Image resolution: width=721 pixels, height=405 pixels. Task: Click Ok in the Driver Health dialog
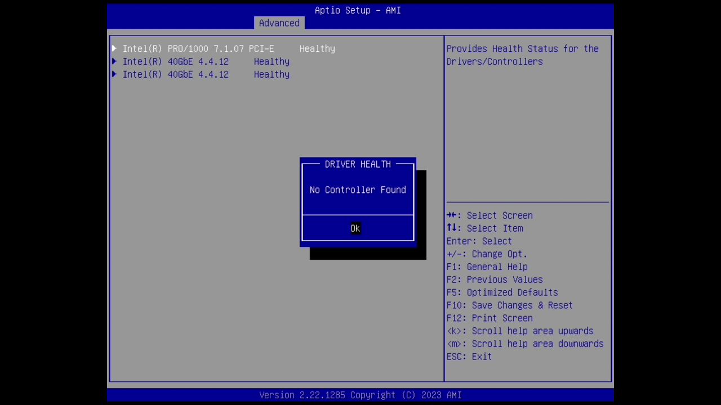355,228
